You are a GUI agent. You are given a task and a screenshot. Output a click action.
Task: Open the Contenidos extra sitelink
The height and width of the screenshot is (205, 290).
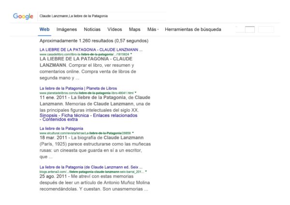tap(60, 119)
